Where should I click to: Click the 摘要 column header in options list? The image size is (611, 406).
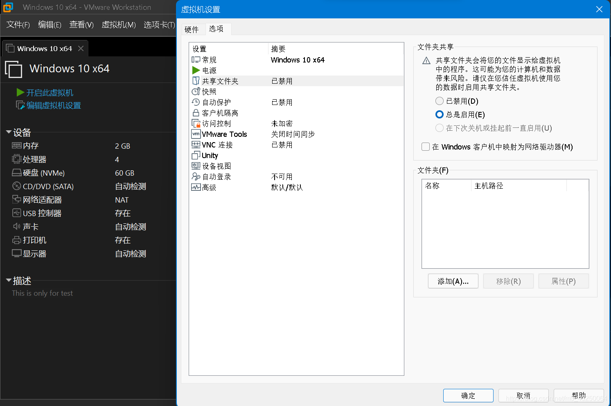[336, 49]
